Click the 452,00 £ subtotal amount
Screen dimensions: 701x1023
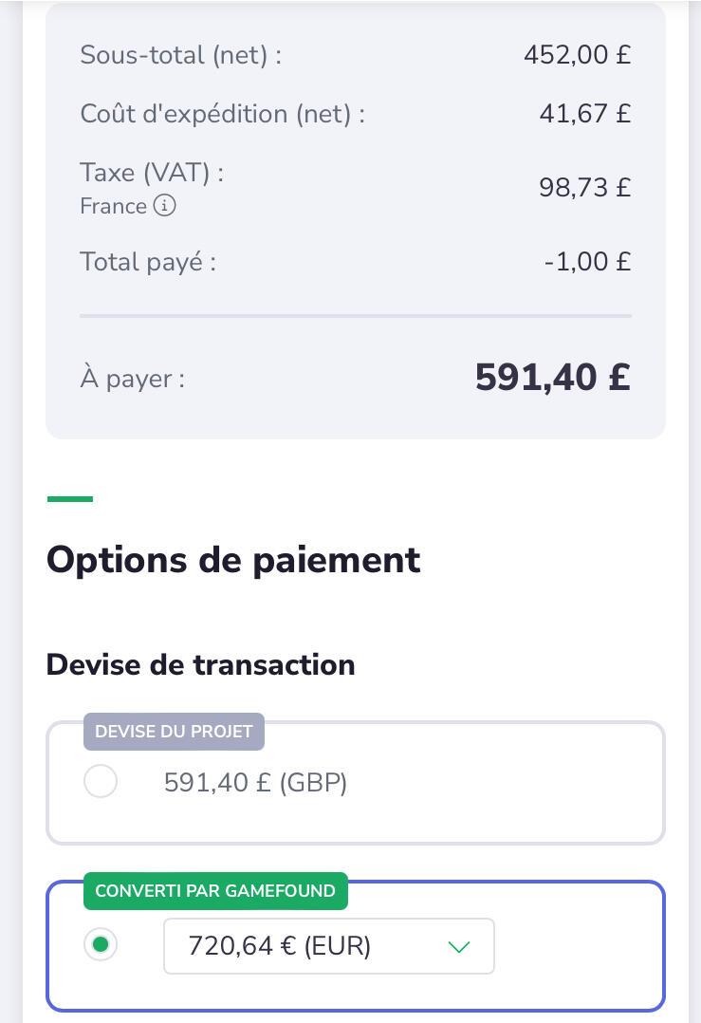[577, 54]
